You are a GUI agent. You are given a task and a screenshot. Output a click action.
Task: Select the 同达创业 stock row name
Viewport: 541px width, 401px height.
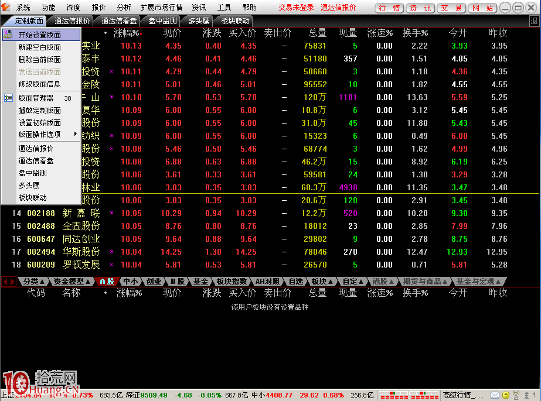pos(81,239)
